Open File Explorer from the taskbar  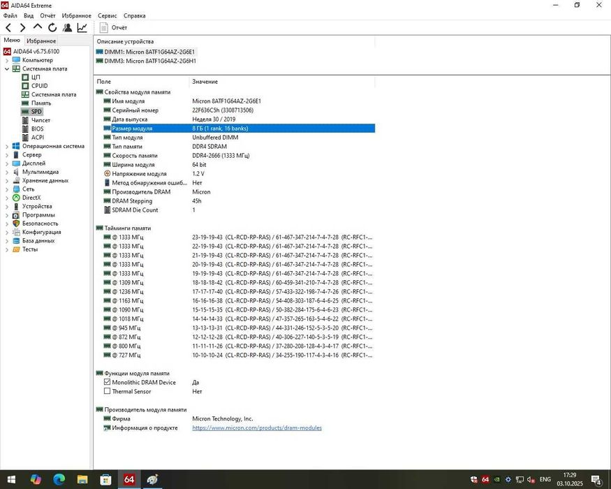[82, 479]
